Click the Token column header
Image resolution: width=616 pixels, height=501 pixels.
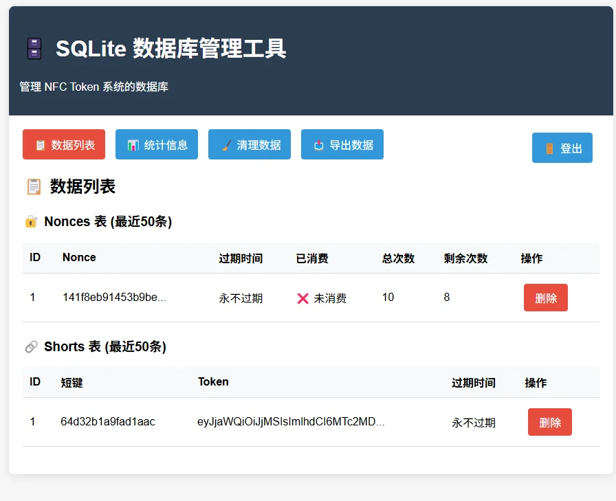[x=213, y=381]
